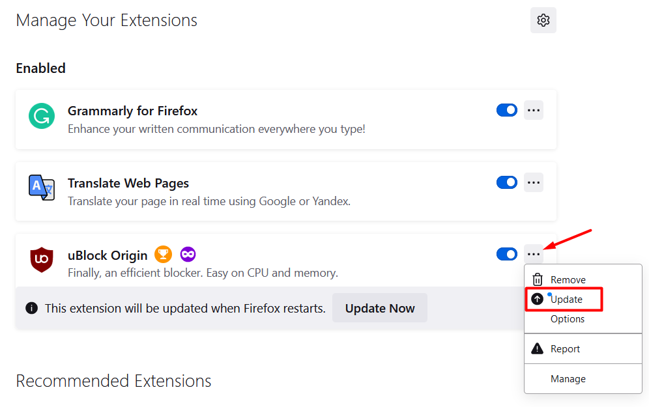Click the purple infinity mask badge
The width and height of the screenshot is (649, 407).
188,255
